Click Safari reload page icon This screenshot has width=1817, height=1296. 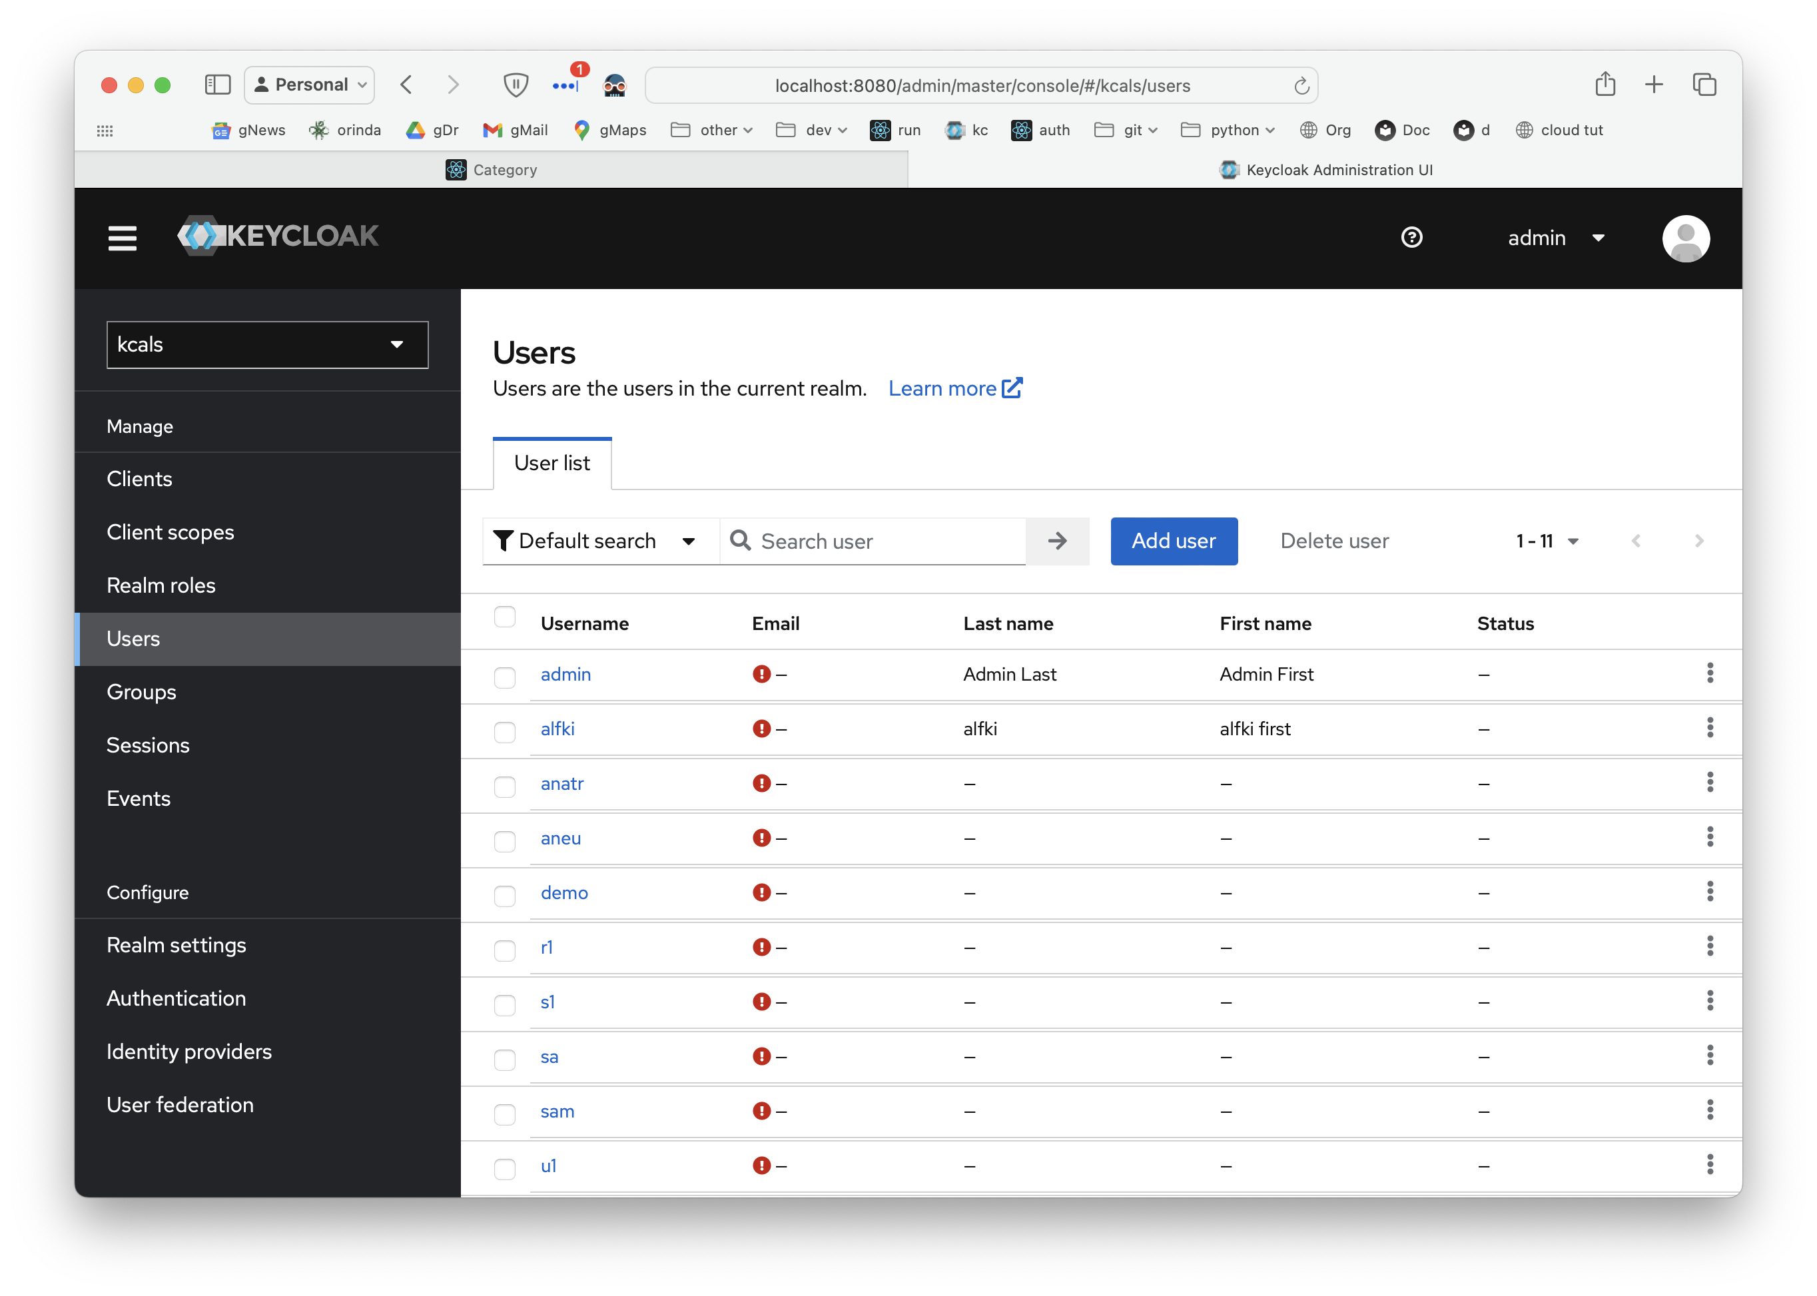point(1301,85)
